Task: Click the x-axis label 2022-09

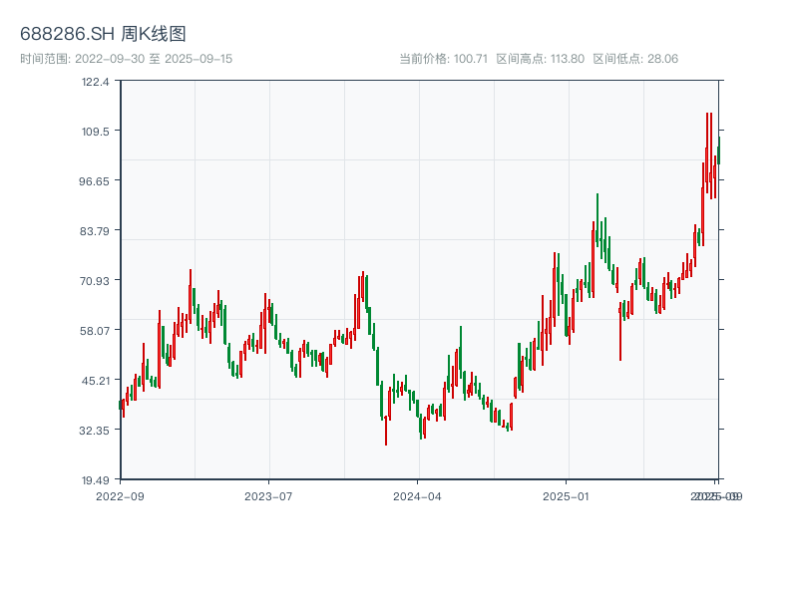Action: (x=120, y=496)
